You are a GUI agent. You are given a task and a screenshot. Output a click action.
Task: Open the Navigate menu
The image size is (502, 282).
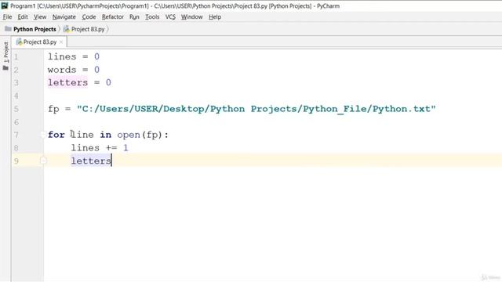[64, 17]
